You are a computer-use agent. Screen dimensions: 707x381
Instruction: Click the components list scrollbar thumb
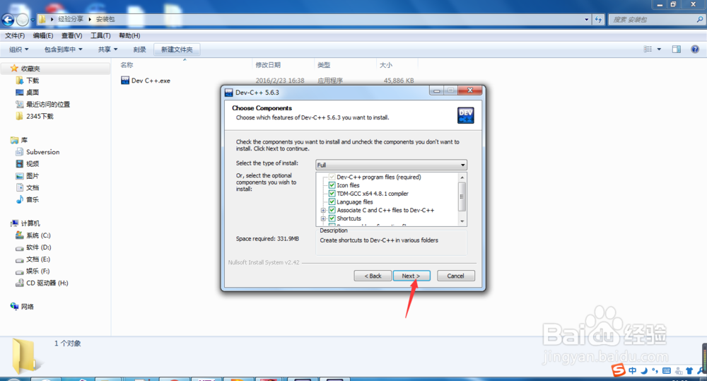462,197
